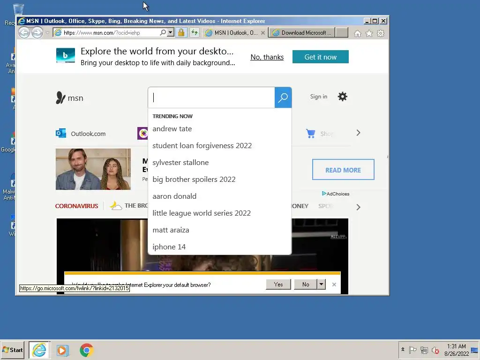Click the network tray icon
The width and height of the screenshot is (480, 360).
424,350
